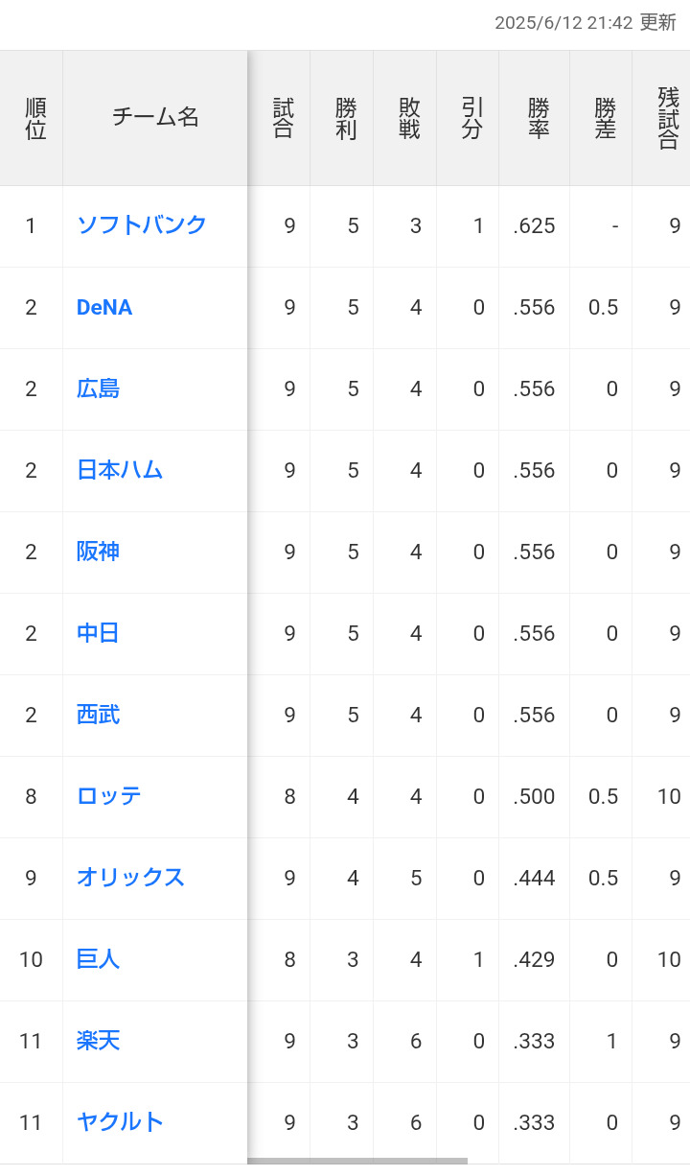Image resolution: width=690 pixels, height=1176 pixels.
Task: Click the 試合 column header
Action: coord(283,119)
